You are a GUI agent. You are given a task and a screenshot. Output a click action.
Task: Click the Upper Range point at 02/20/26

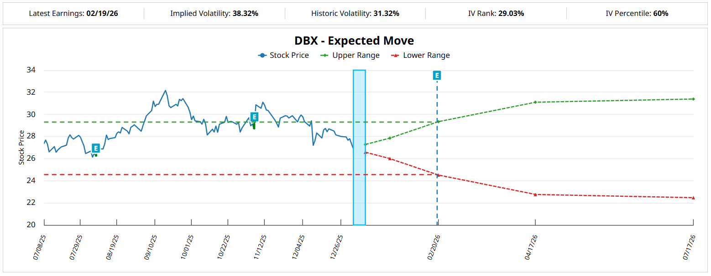[437, 122]
